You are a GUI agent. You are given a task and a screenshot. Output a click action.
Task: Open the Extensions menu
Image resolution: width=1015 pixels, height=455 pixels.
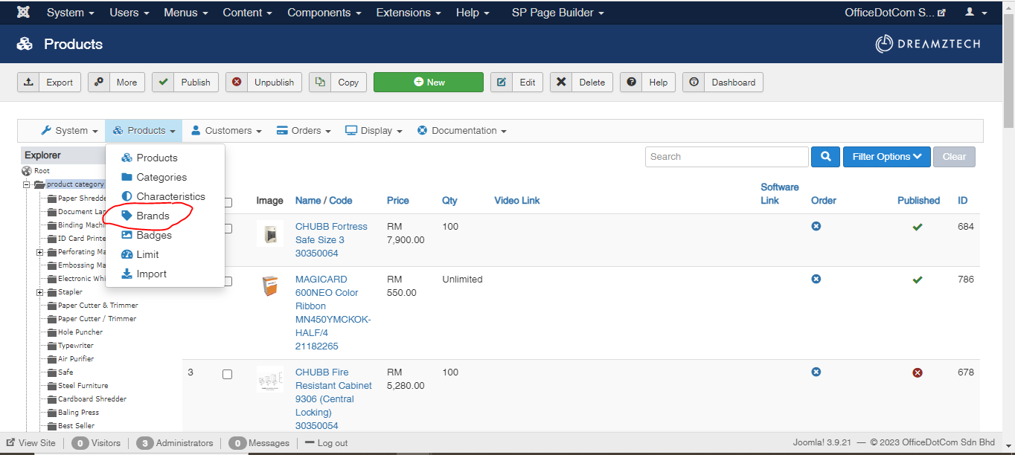pyautogui.click(x=409, y=13)
